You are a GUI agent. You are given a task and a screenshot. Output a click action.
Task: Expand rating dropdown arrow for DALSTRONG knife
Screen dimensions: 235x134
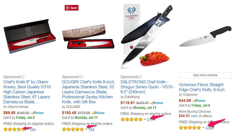click(x=145, y=119)
